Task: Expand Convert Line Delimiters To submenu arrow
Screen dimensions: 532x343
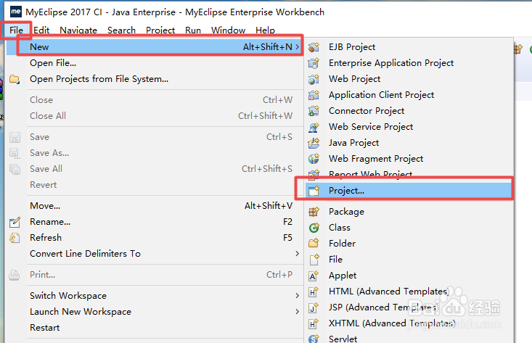Action: [x=298, y=254]
